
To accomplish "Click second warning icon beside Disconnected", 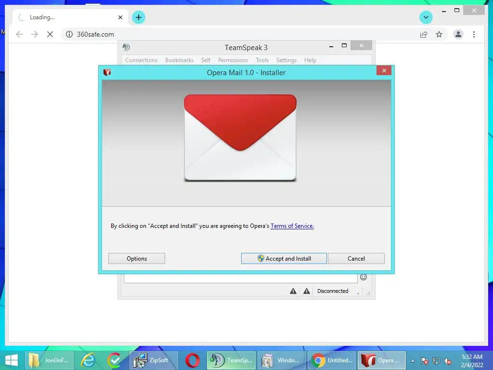I will coord(307,291).
